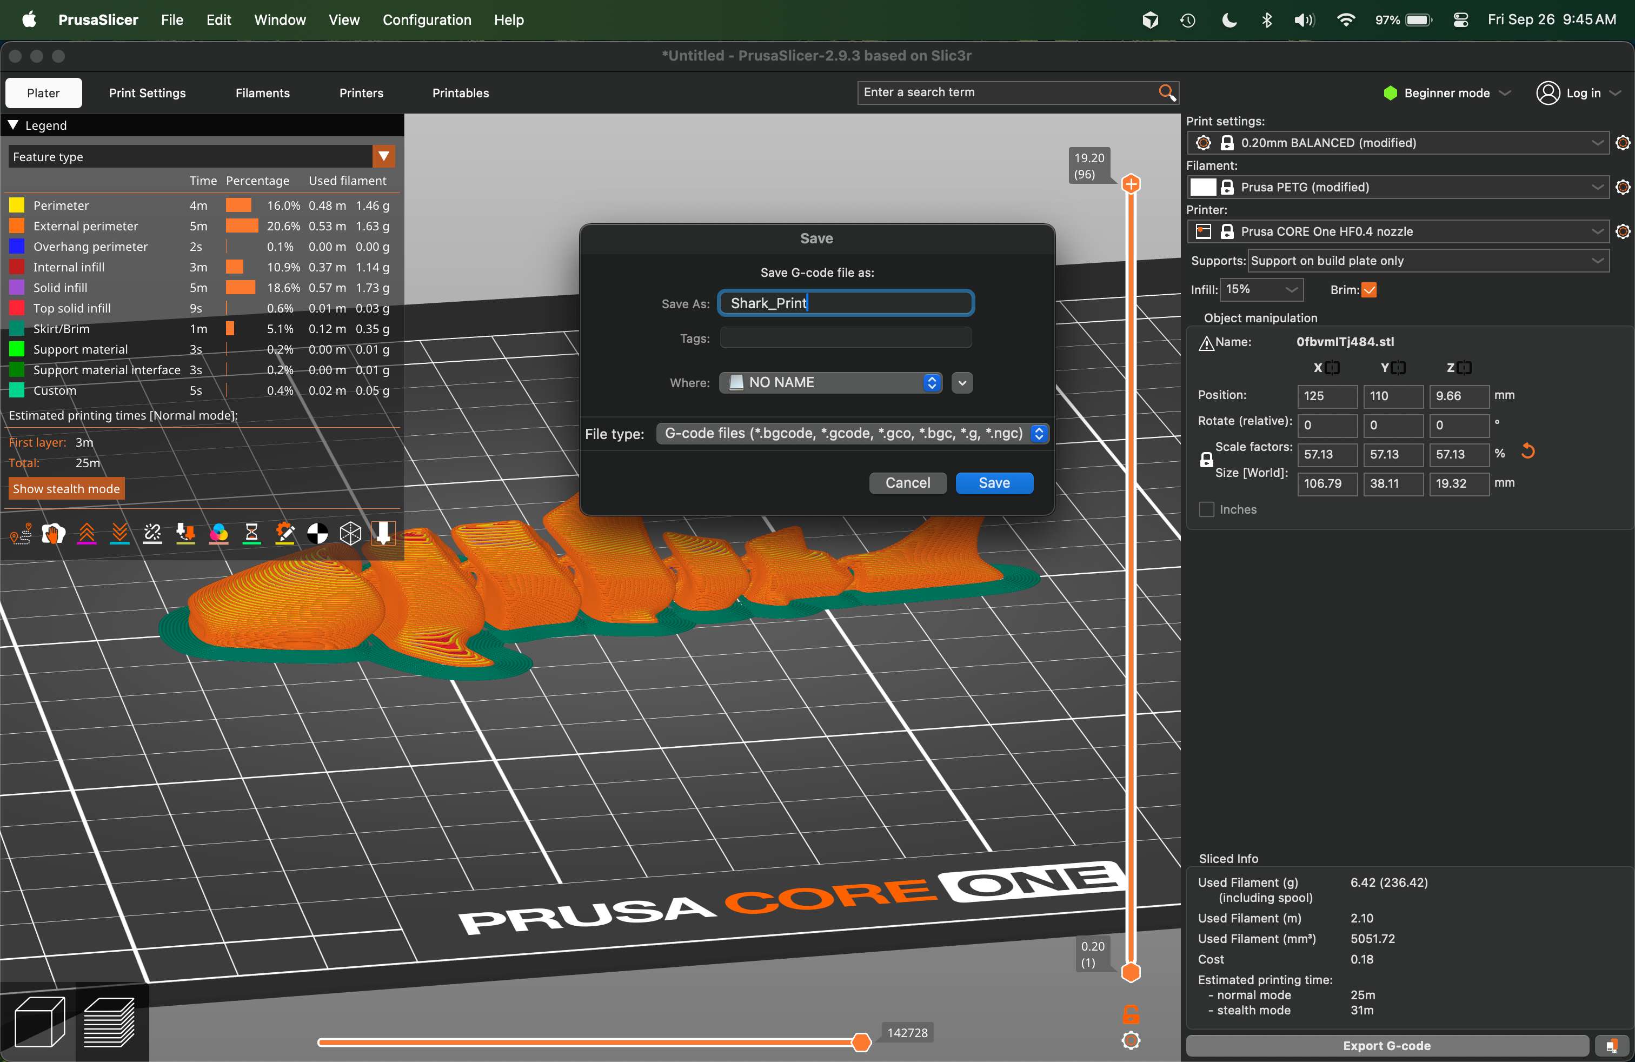Toggle travel moves visibility icon
The image size is (1635, 1062).
tap(21, 534)
